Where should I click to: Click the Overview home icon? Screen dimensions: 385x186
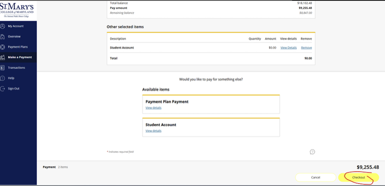[2, 37]
